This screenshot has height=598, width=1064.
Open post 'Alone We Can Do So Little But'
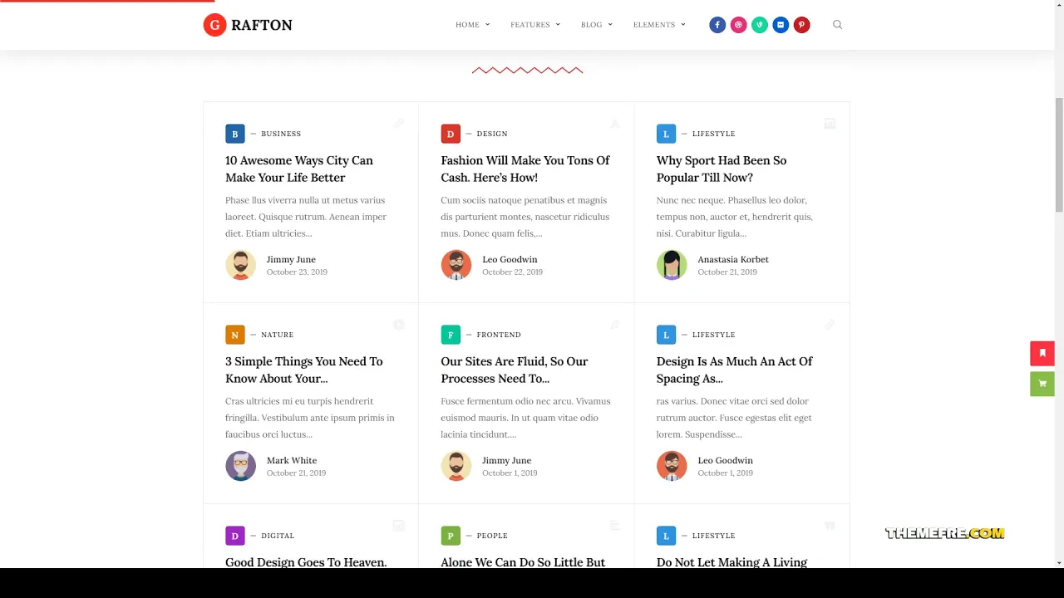click(x=523, y=562)
